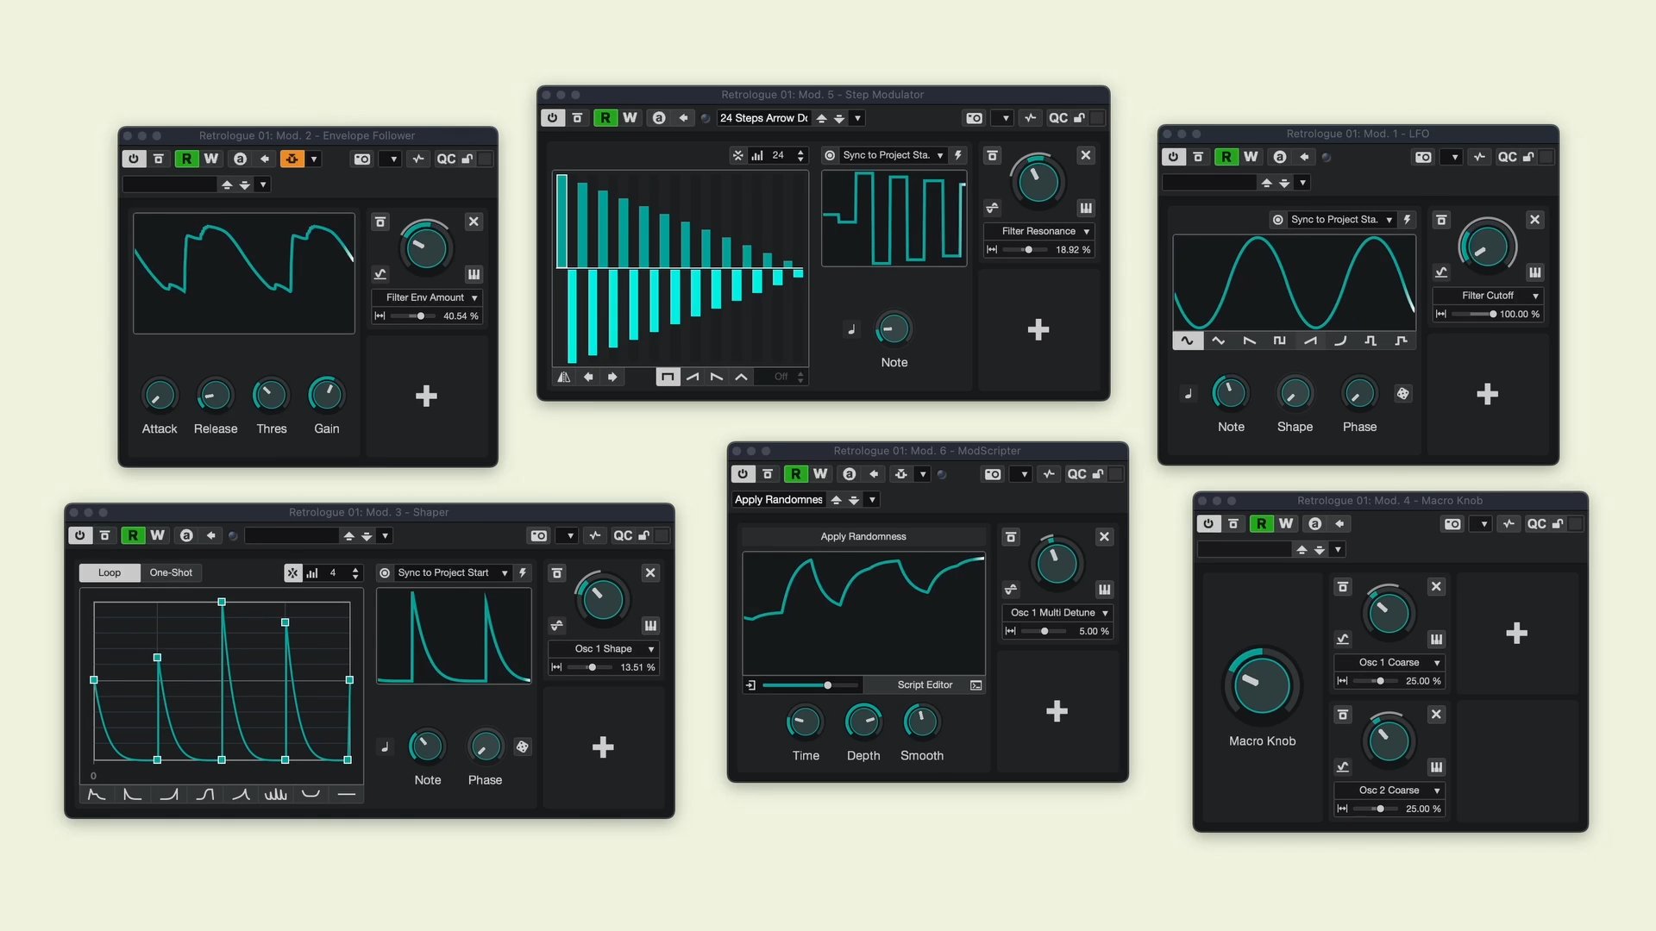Add modulation target in ModScripter

1057,711
